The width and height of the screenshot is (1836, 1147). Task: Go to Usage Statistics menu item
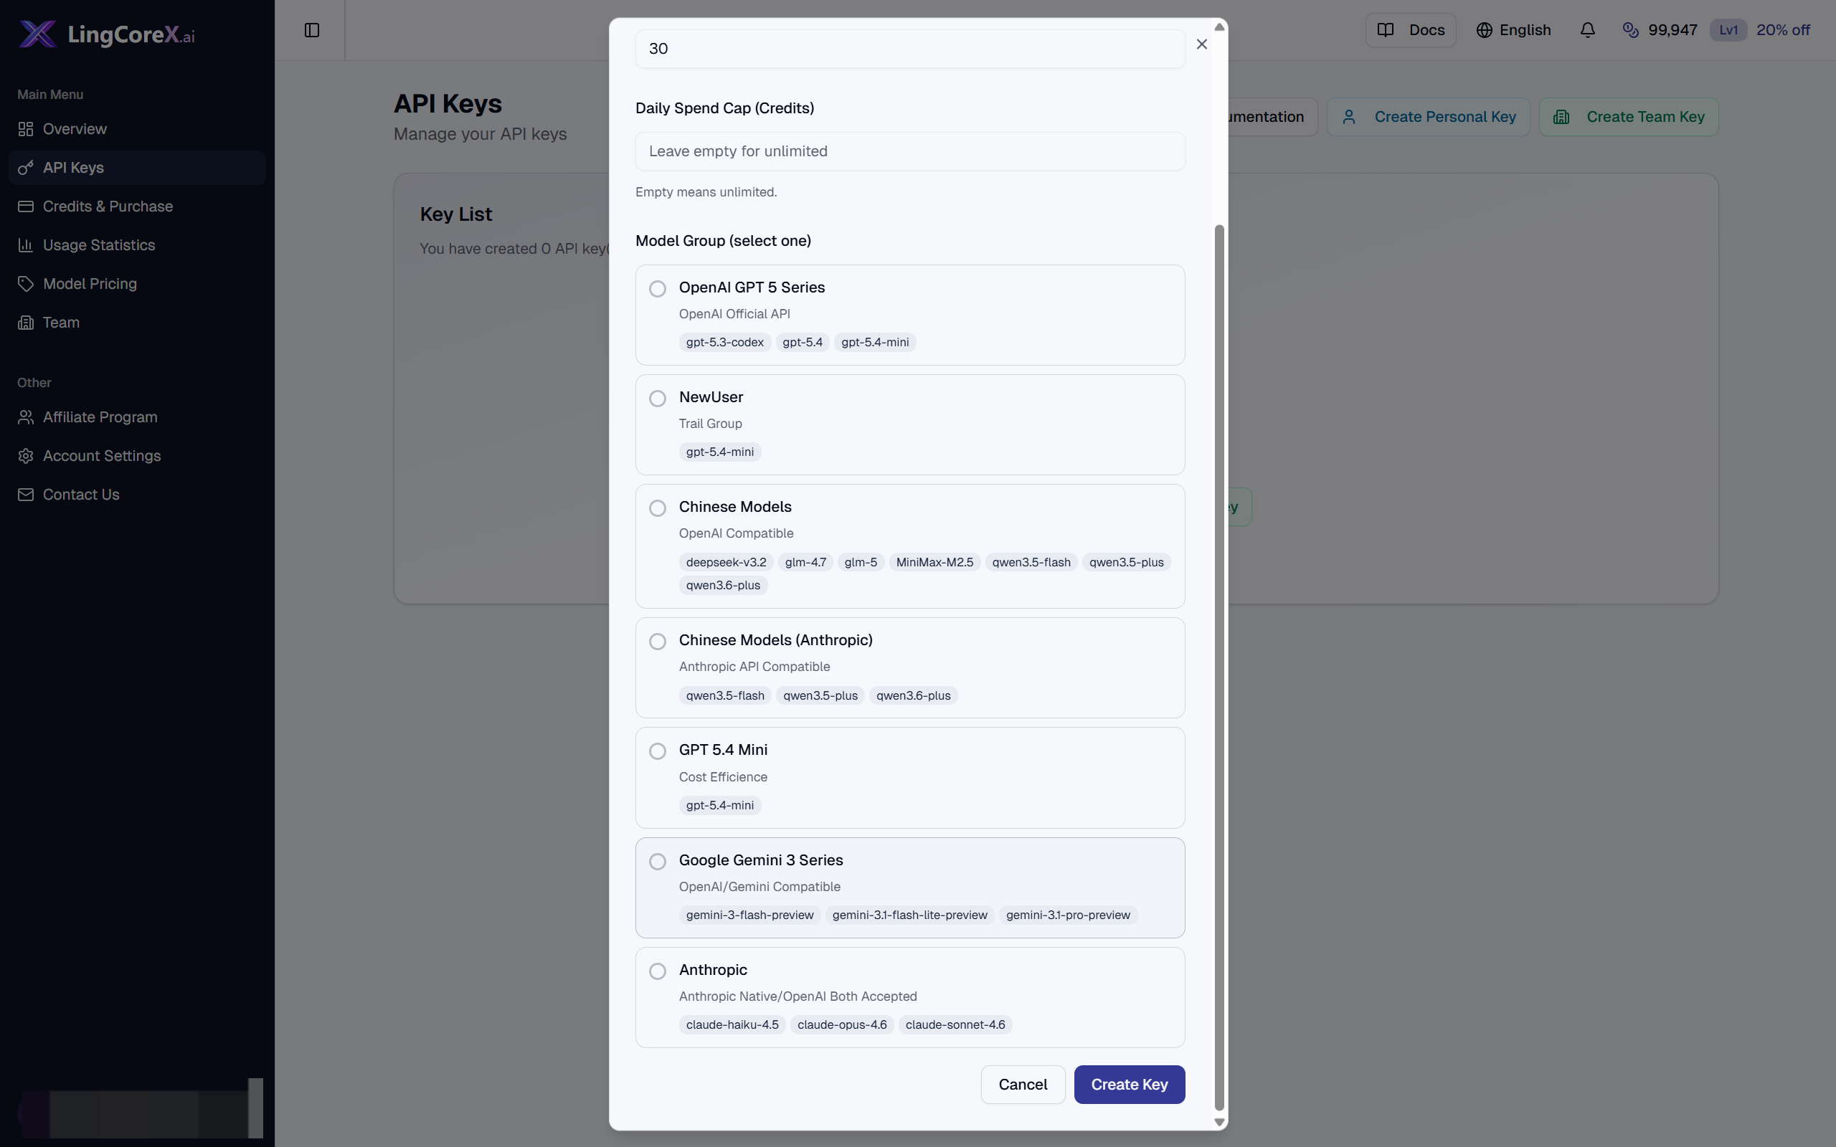point(137,245)
